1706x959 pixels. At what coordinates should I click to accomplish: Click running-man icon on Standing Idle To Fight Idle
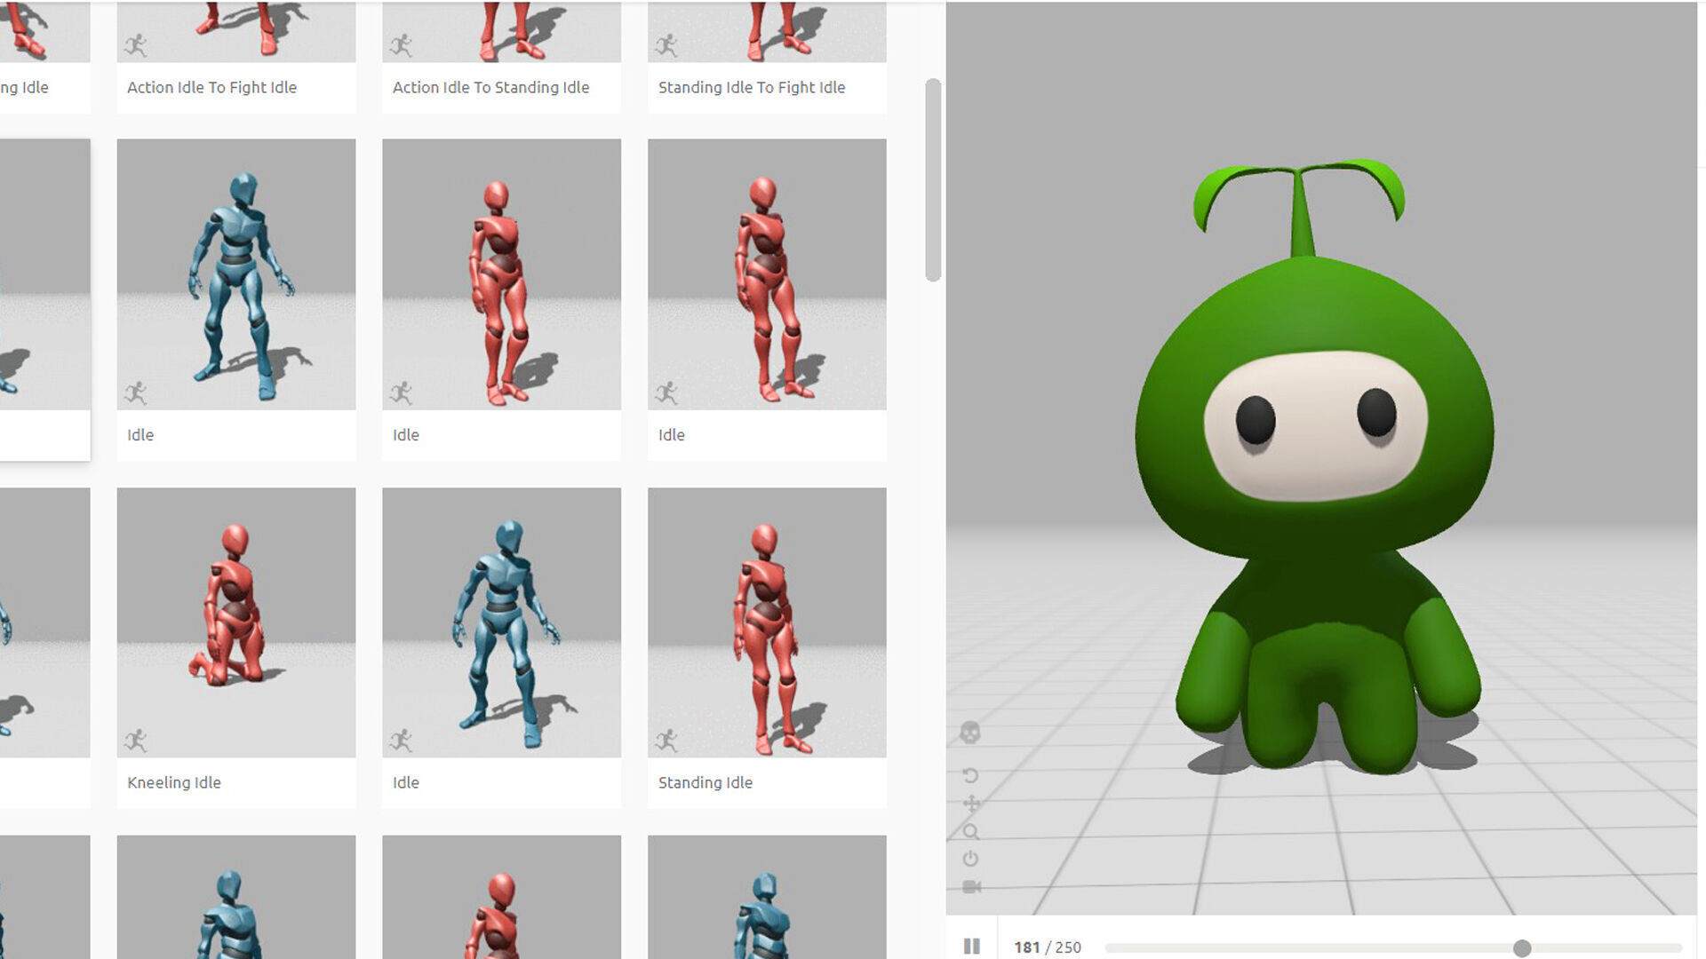tap(666, 44)
